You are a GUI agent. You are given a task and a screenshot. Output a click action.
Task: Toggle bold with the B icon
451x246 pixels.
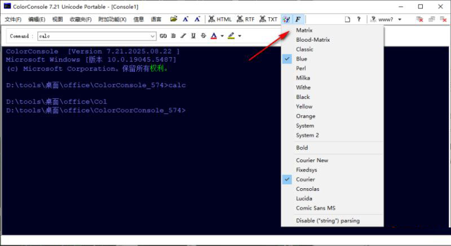tap(174, 36)
